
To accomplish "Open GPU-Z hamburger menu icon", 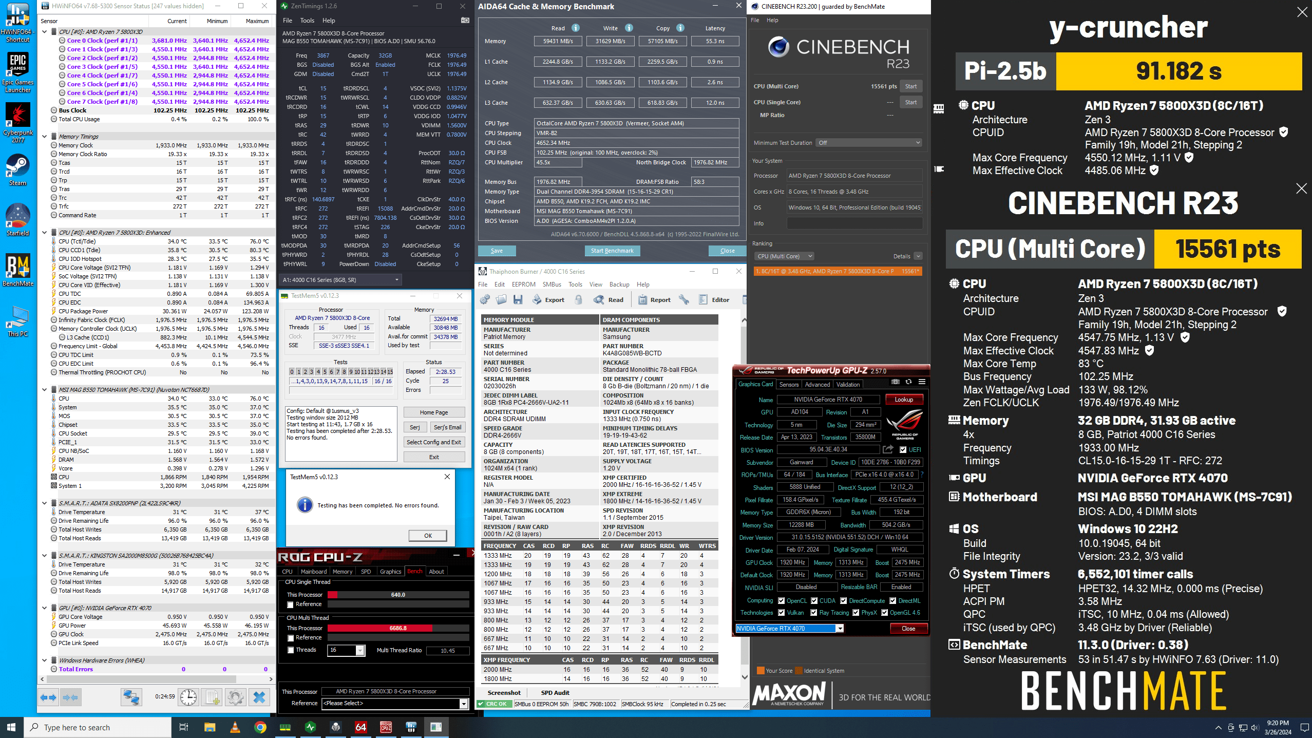I will (x=922, y=382).
